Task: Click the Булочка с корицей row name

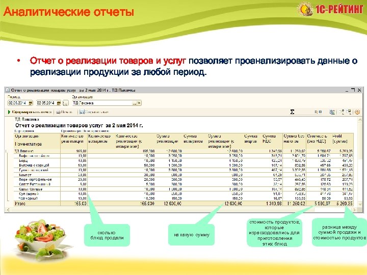Action: click(x=34, y=166)
